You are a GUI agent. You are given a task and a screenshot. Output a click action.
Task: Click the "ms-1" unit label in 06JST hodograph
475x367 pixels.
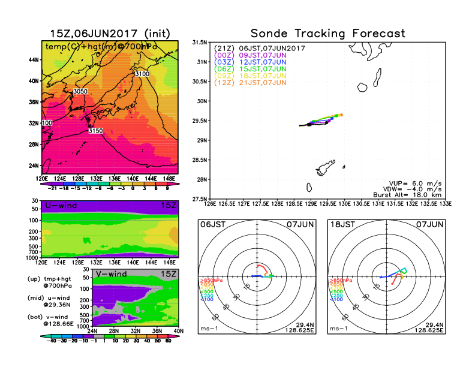click(x=209, y=329)
